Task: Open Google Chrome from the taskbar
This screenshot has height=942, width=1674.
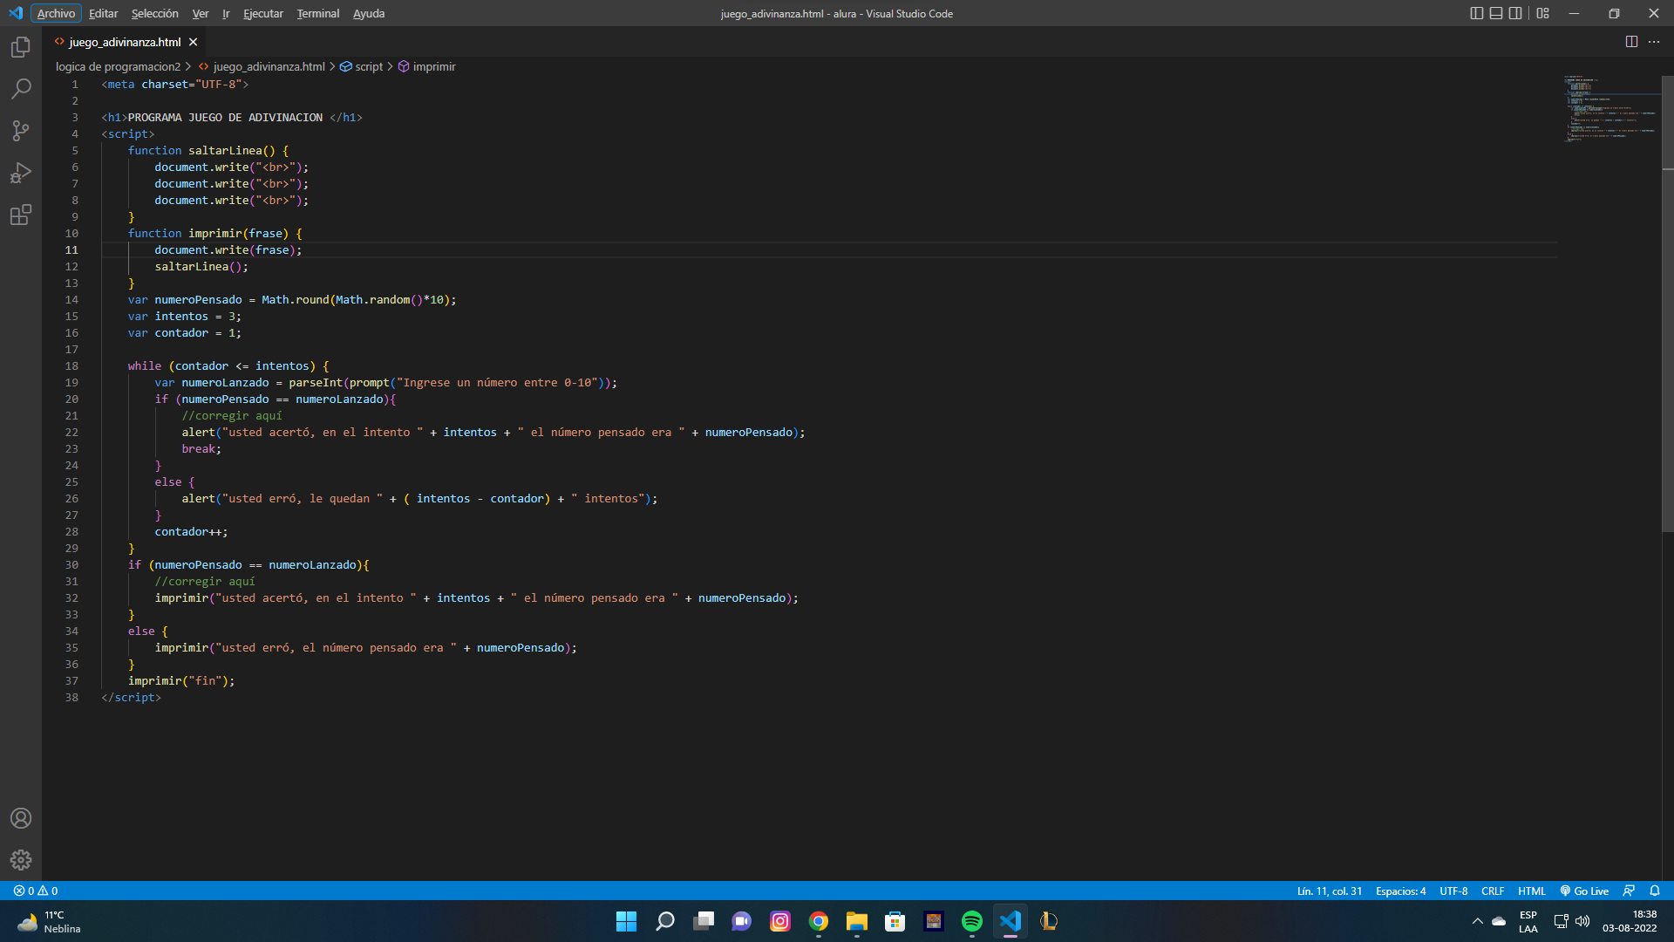Action: point(819,921)
